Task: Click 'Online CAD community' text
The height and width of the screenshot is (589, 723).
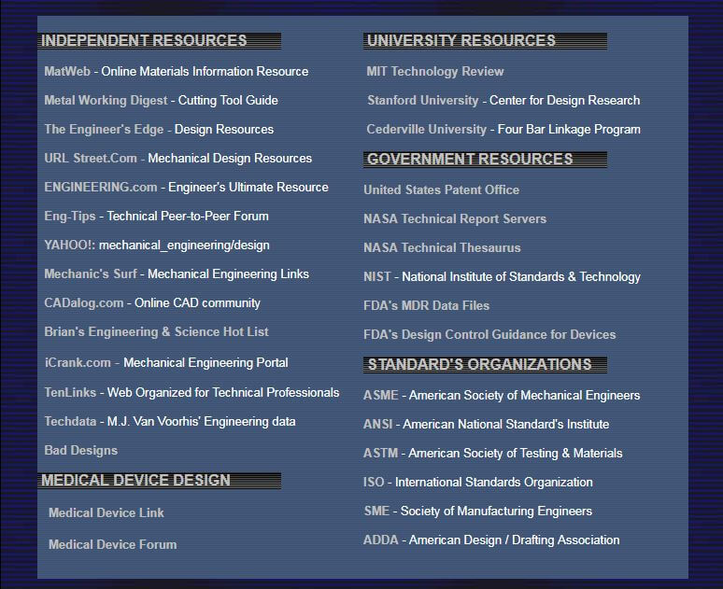Action: (x=197, y=303)
